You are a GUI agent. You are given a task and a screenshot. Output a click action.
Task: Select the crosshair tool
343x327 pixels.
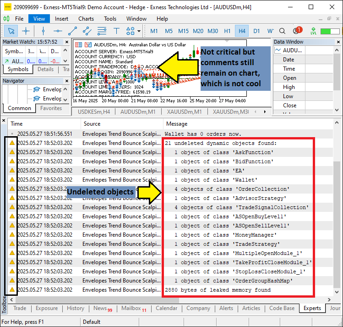[26, 31]
